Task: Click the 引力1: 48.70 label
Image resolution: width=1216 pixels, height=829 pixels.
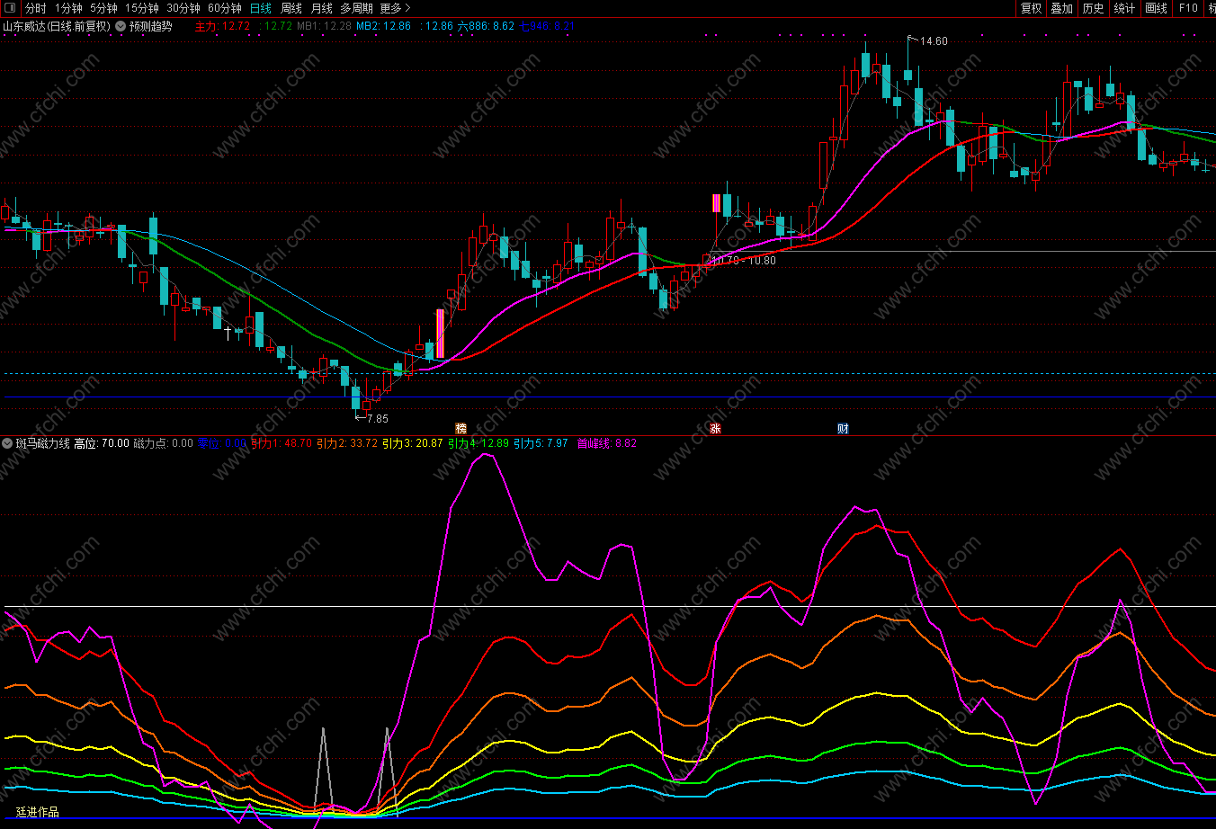Action: point(282,443)
